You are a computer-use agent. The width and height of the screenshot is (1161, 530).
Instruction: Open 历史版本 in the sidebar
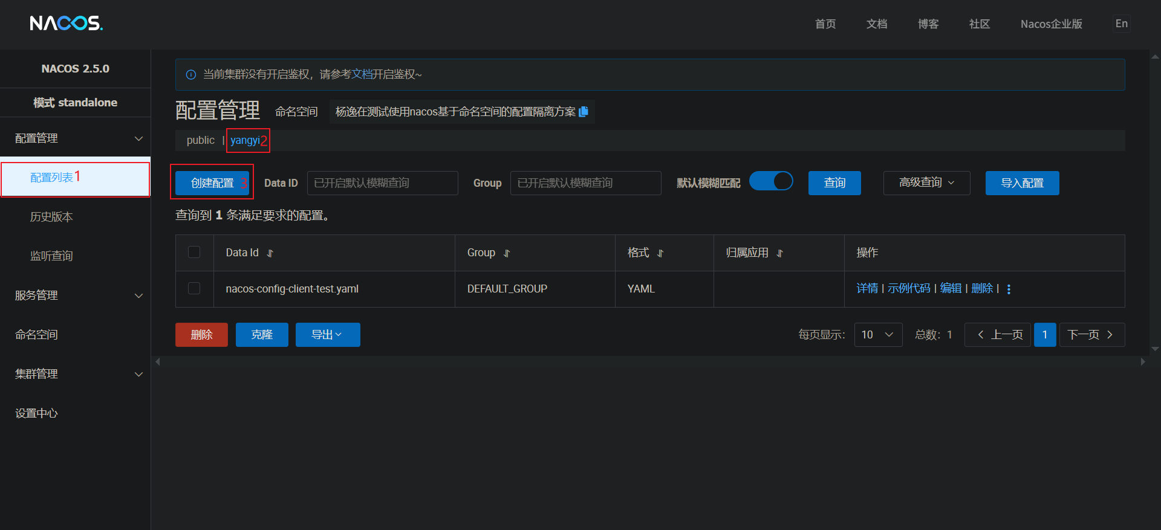[x=51, y=217]
